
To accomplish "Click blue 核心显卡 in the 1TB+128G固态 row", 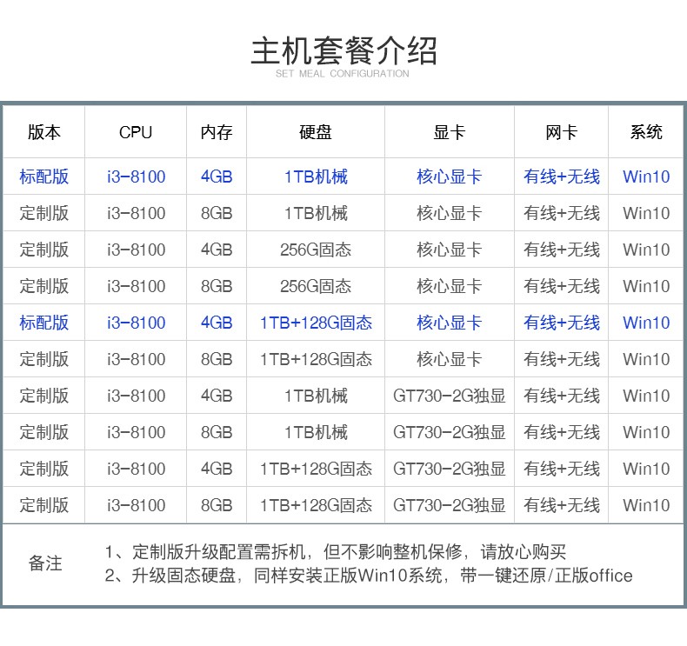I will [449, 323].
